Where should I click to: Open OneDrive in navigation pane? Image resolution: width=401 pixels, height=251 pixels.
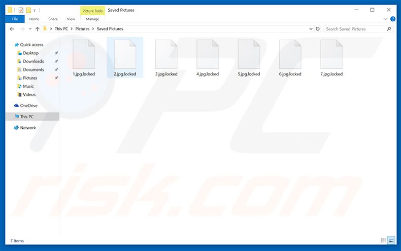tap(28, 105)
